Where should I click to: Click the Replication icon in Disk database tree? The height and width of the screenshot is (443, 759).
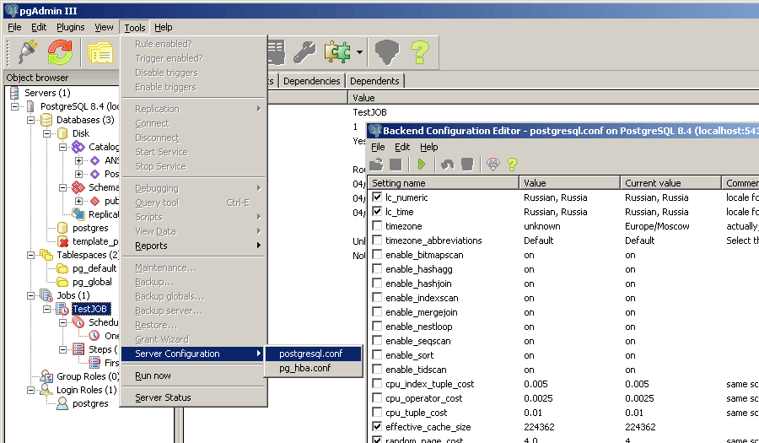click(x=78, y=214)
